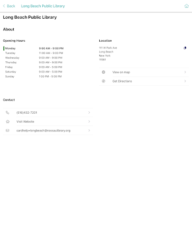Image resolution: width=192 pixels, height=251 pixels.
Task: Tap the phone icon in Contact
Action: (7, 112)
